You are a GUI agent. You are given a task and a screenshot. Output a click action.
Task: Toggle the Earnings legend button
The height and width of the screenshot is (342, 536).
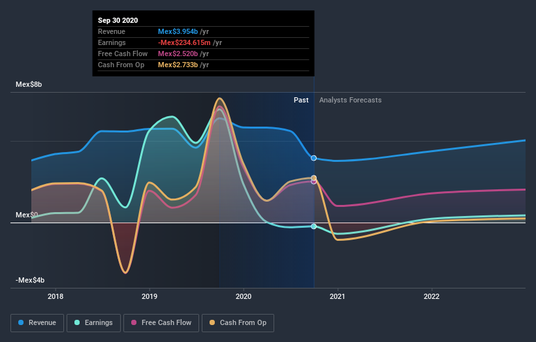click(93, 323)
